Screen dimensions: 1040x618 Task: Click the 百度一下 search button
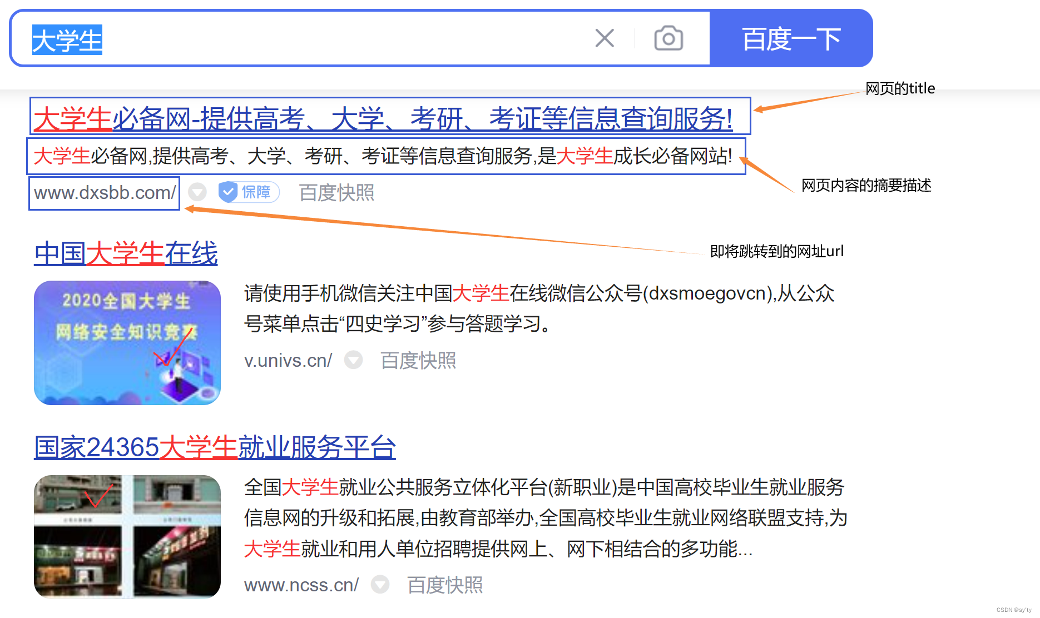point(791,38)
